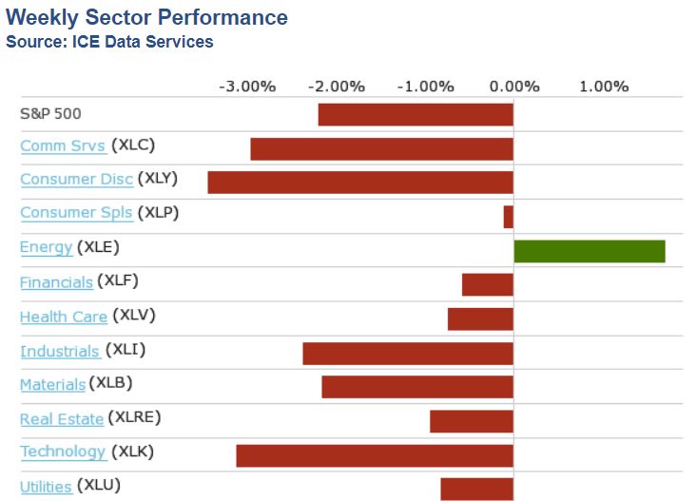696x501 pixels.
Task: Click the Energy sector link
Action: [46, 247]
